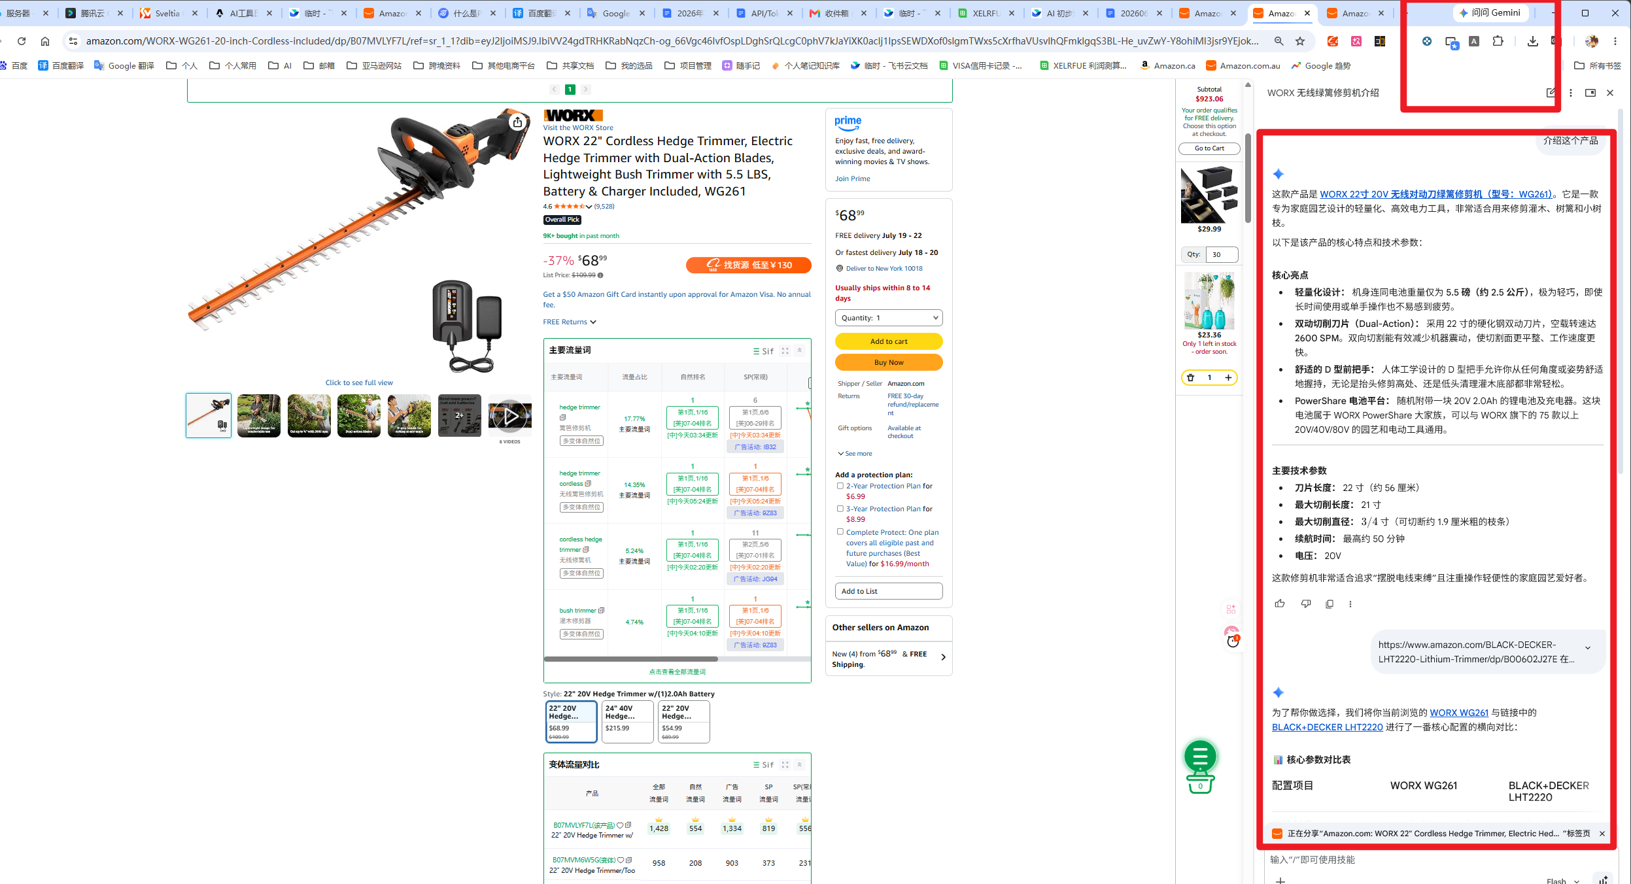Like the Gemini response with thumbs up
This screenshot has width=1631, height=884.
[x=1280, y=603]
